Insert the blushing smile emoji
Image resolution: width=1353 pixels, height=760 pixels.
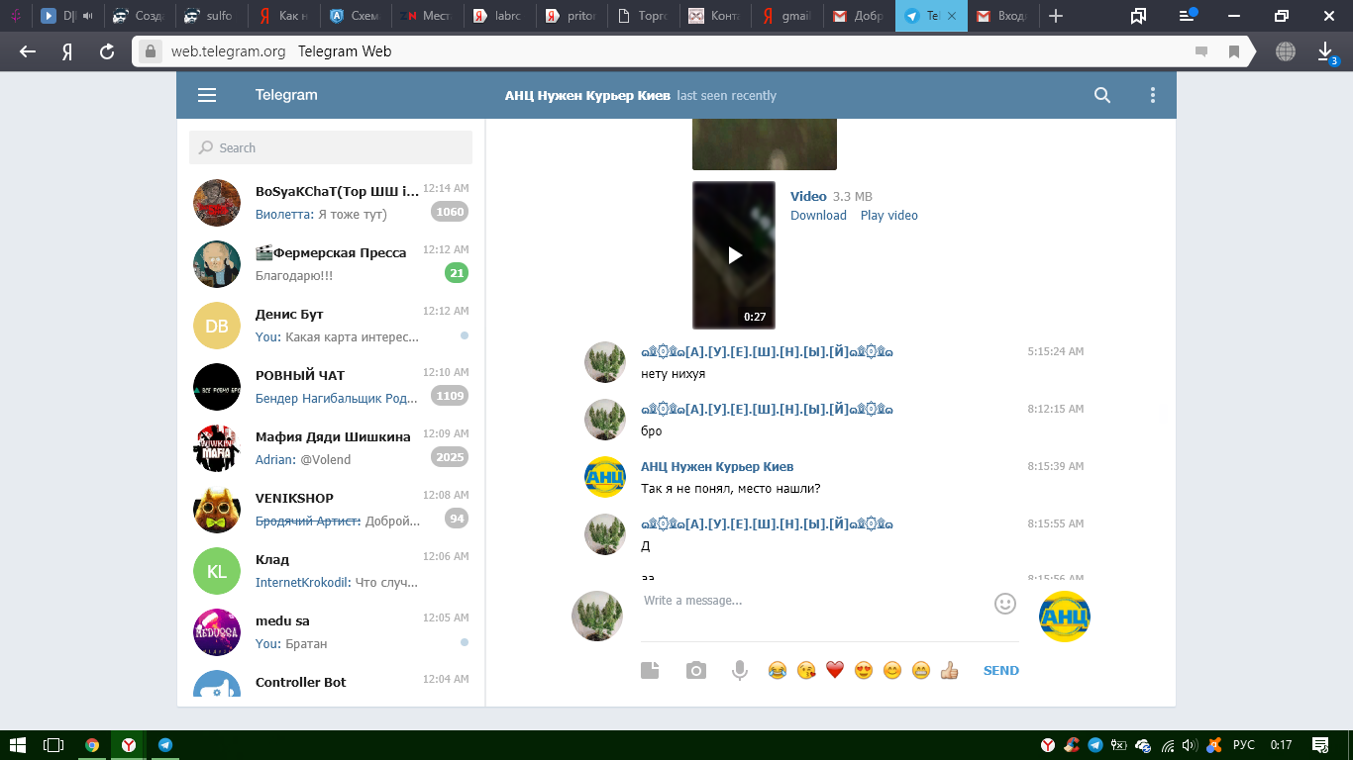coord(892,670)
